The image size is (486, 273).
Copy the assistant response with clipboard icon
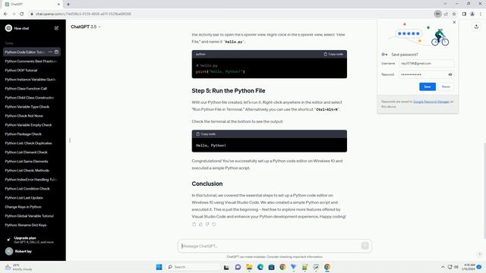coord(194,224)
